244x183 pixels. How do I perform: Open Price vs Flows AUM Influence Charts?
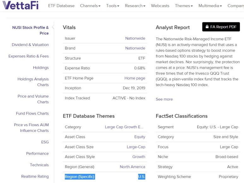(31, 128)
